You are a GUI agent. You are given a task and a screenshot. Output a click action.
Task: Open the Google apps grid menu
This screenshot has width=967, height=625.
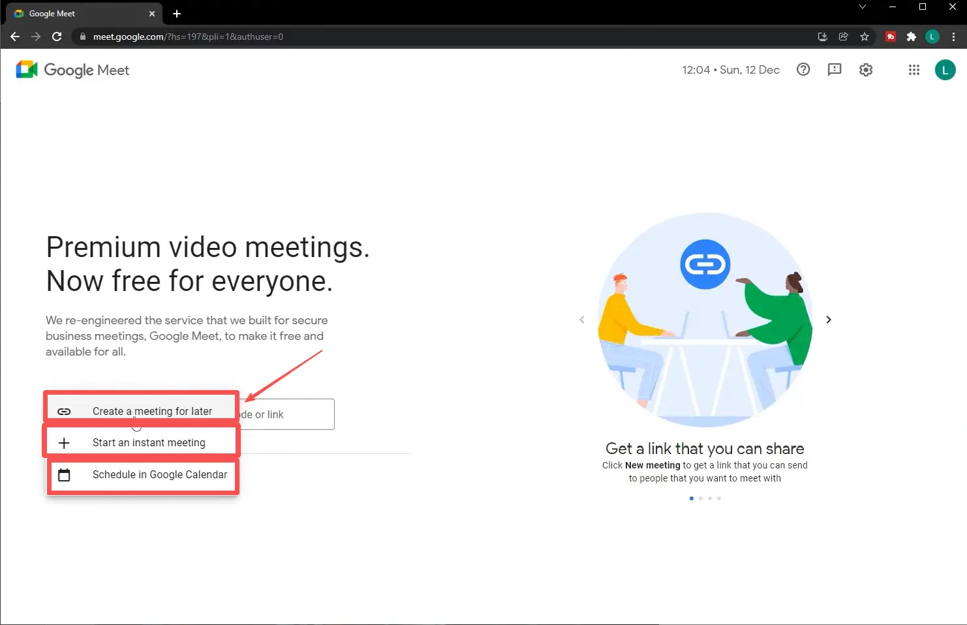[913, 70]
